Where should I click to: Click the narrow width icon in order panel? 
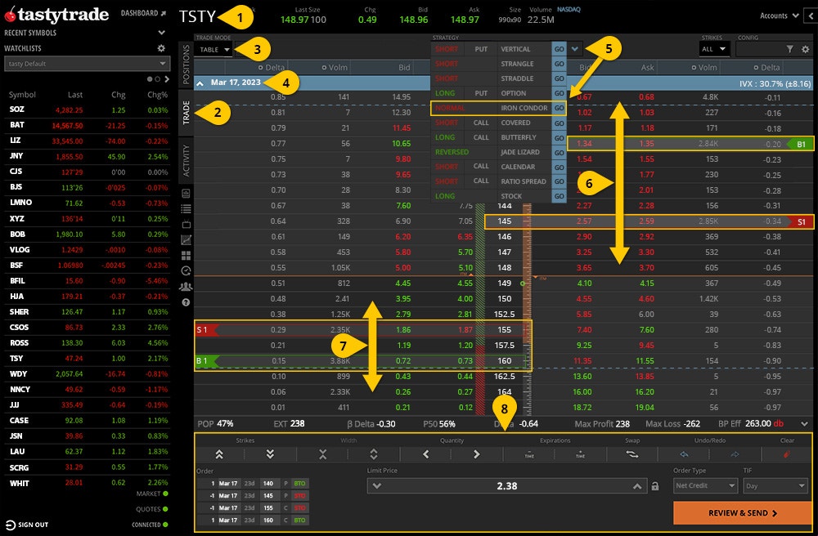click(x=322, y=454)
